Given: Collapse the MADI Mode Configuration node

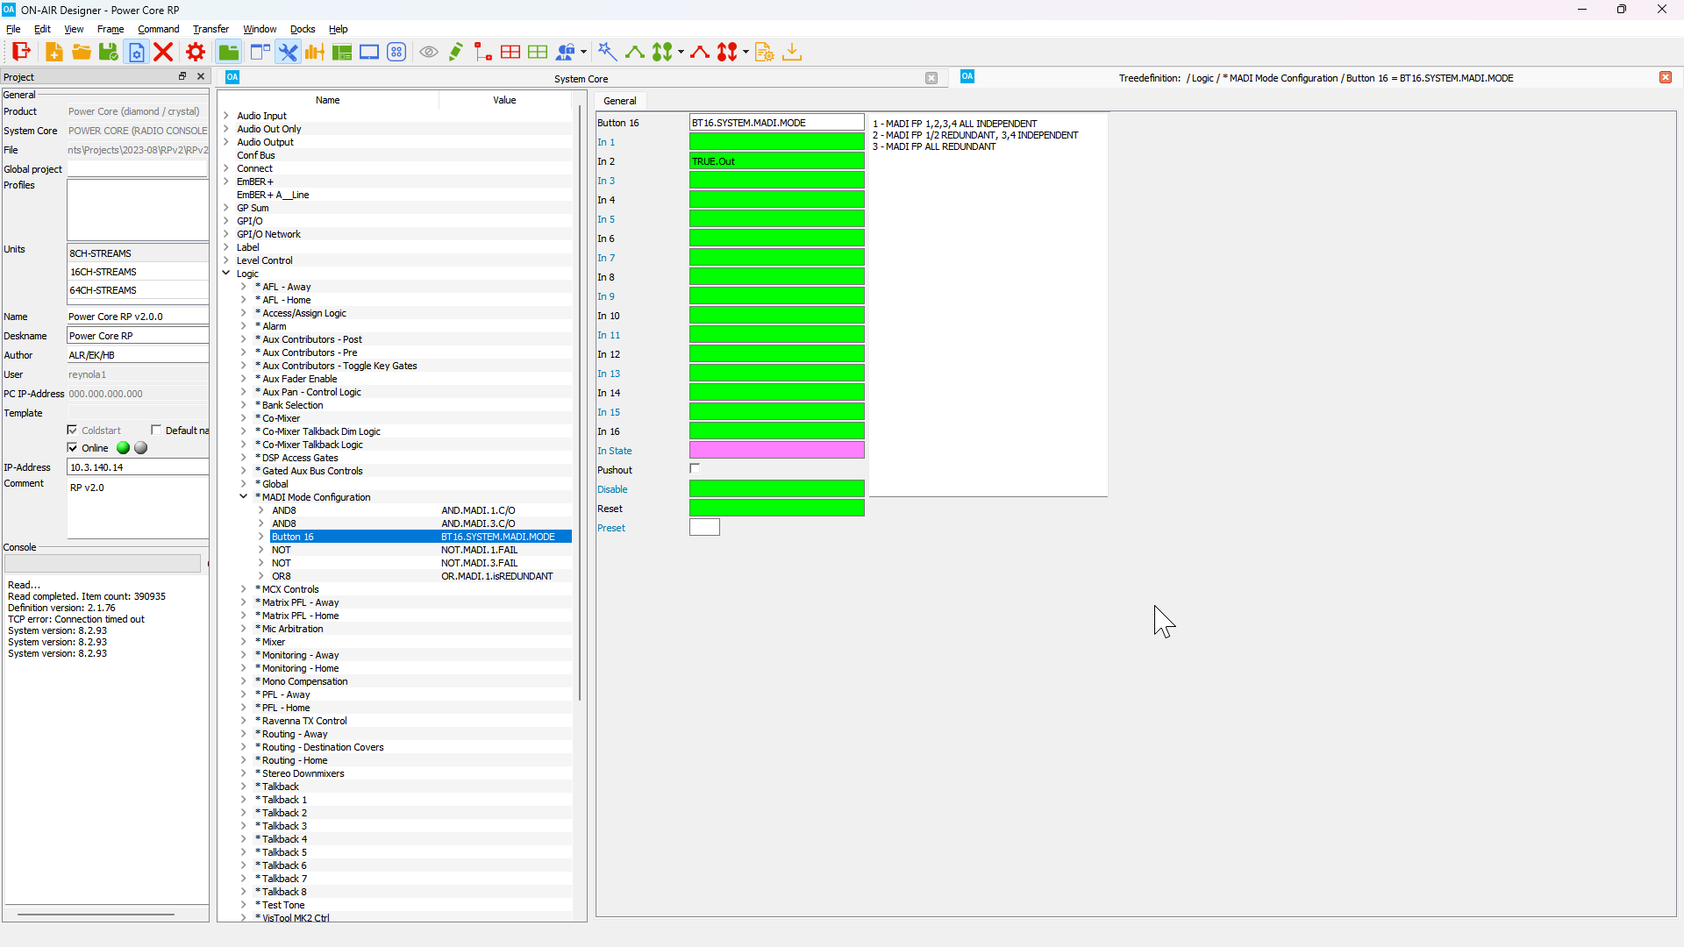Looking at the screenshot, I should pos(244,497).
